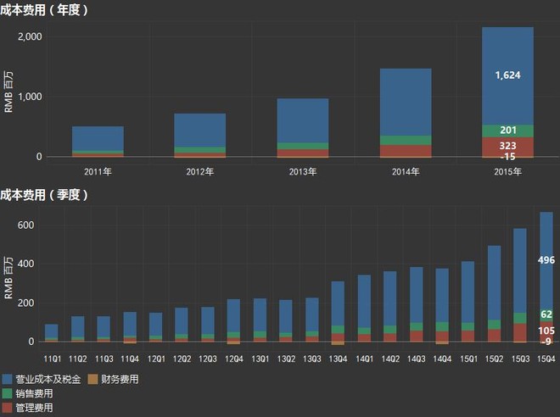Select the 14Q3 quarterly bar
Viewport: 560px width, 417px height.
click(417, 304)
